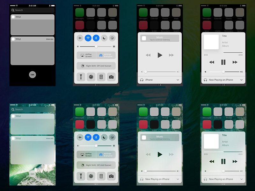Open AirPlay Screen in wallpaper Control Center
This screenshot has width=255, height=191.
(86, 155)
